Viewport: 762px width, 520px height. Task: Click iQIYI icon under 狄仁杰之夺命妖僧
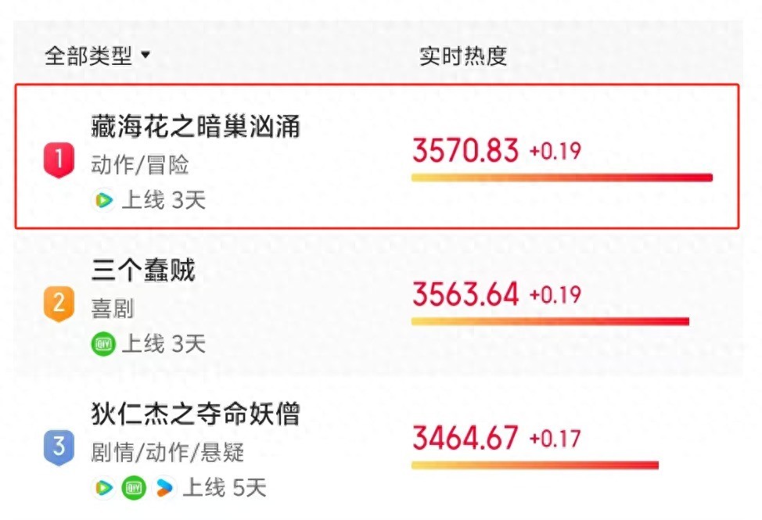coord(134,487)
